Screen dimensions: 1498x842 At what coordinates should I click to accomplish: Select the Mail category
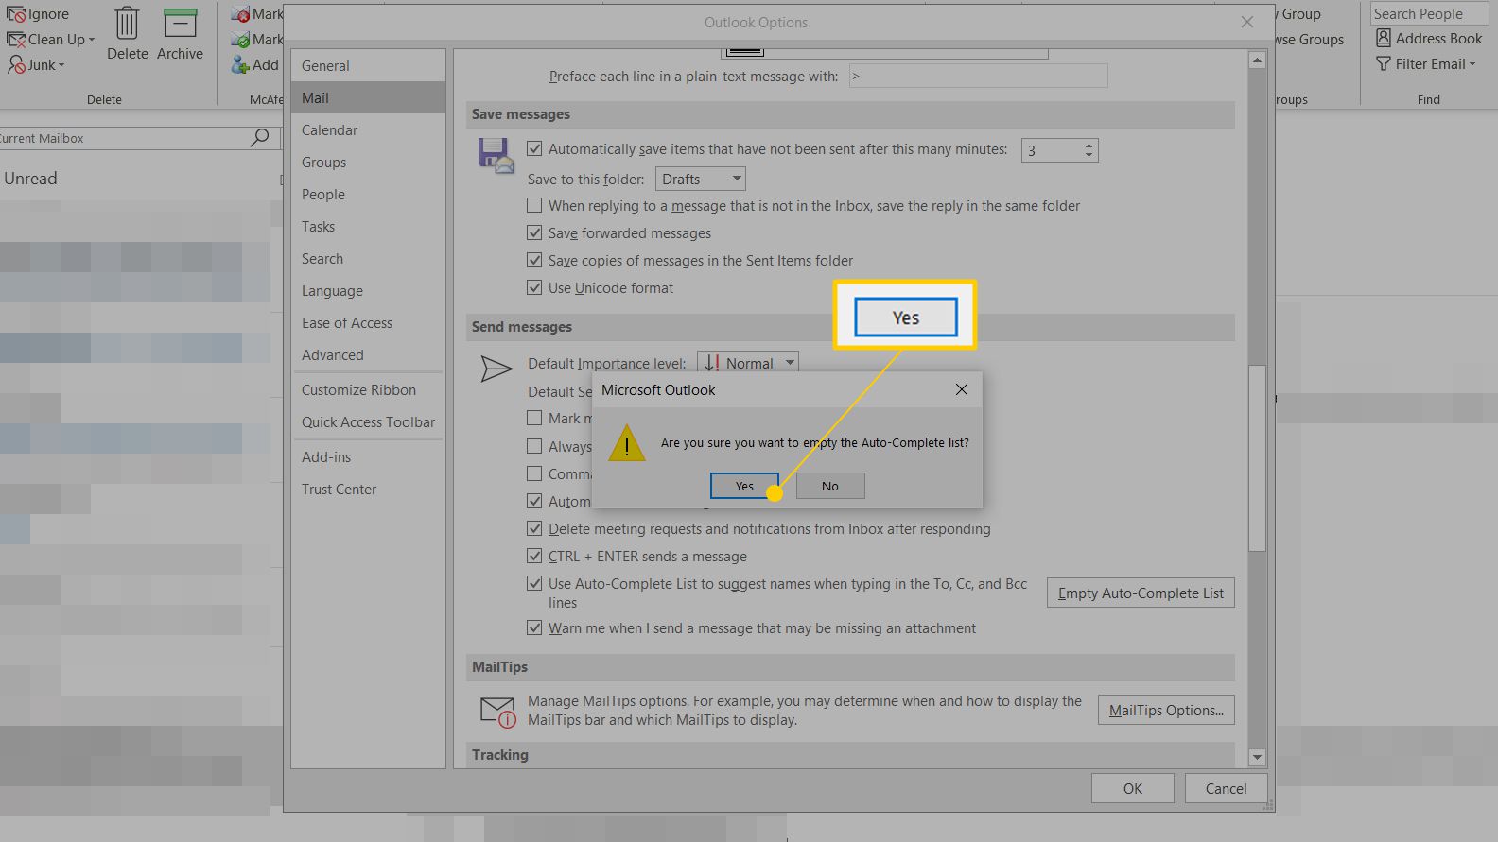368,98
